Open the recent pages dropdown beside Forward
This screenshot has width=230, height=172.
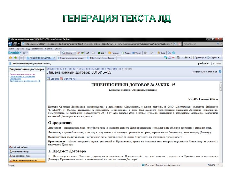(19, 44)
